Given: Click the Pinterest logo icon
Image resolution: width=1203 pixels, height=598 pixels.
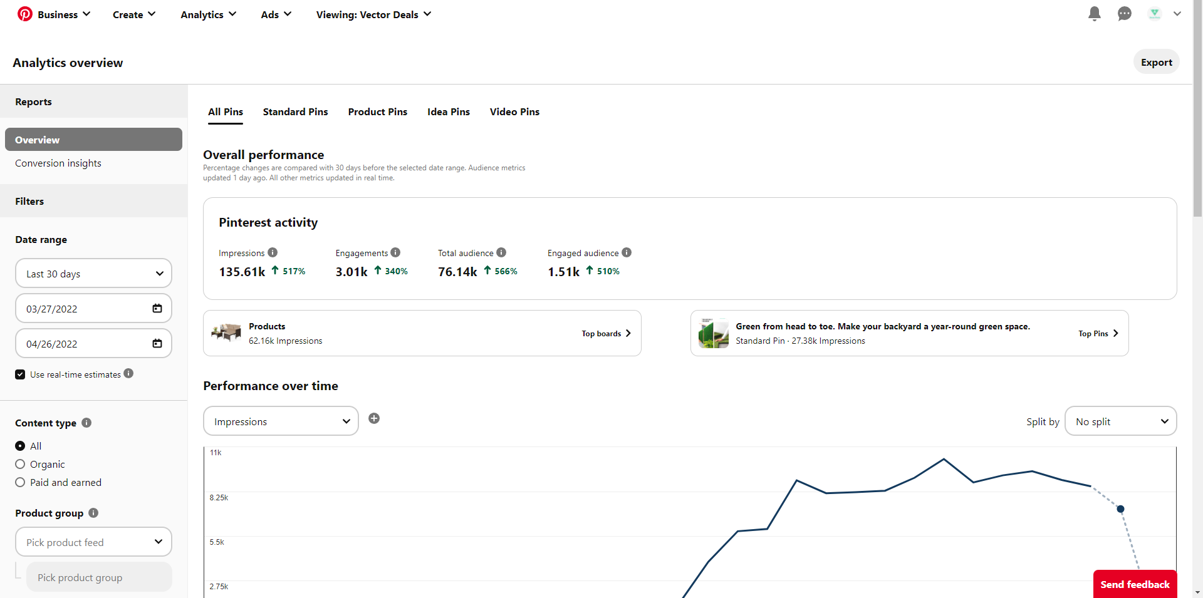Looking at the screenshot, I should point(25,14).
